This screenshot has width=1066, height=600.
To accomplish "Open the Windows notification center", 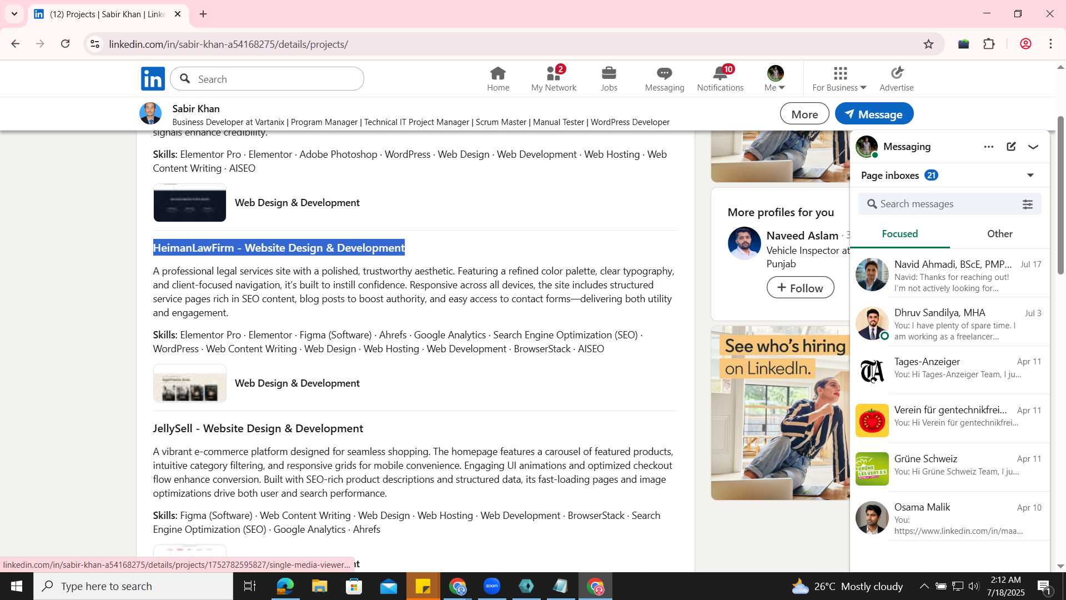I will (1044, 586).
